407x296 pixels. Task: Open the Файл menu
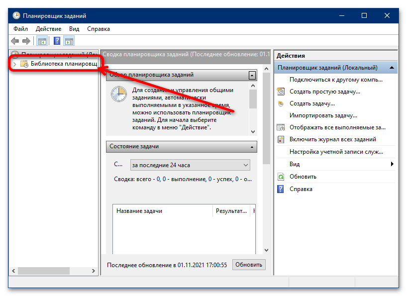(x=21, y=29)
